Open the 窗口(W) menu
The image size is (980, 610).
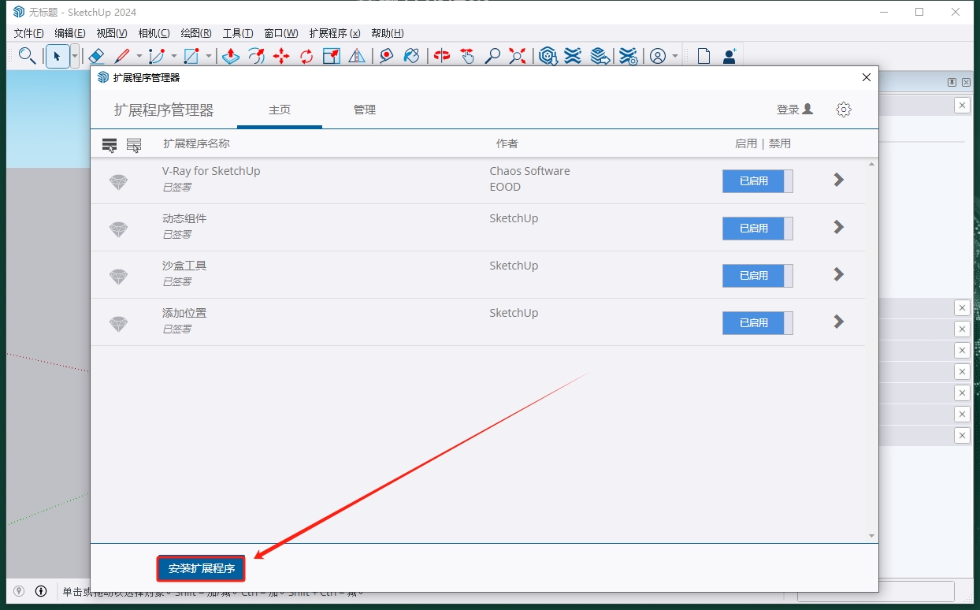click(x=281, y=33)
